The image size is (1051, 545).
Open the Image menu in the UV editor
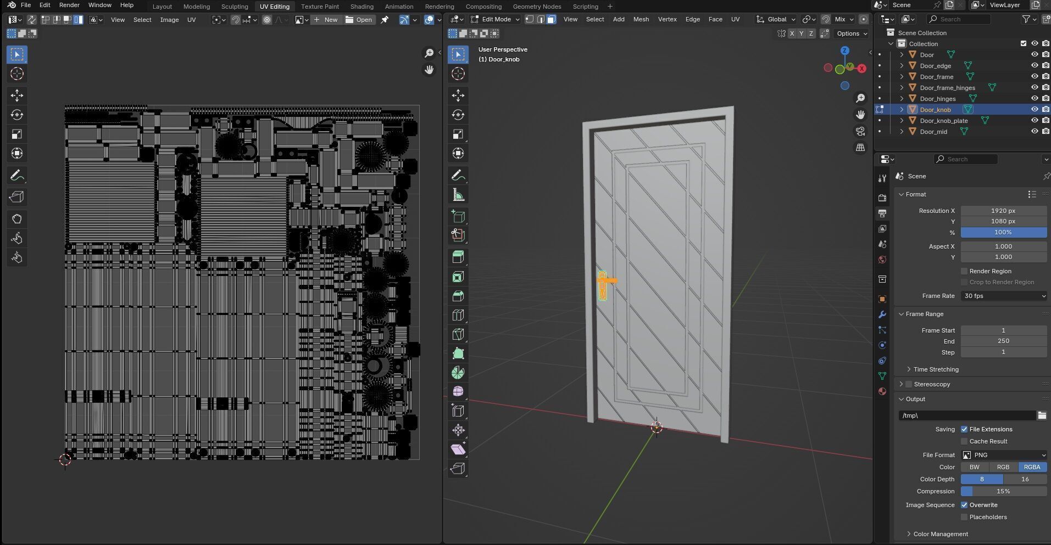[x=169, y=20]
